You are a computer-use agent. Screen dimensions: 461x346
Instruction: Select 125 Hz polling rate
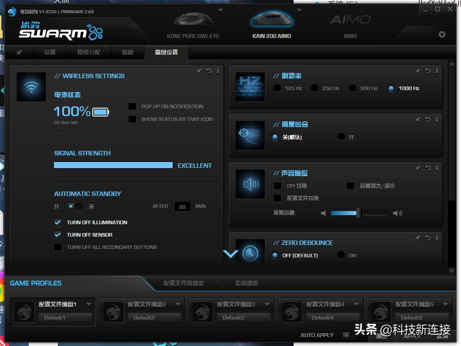277,88
